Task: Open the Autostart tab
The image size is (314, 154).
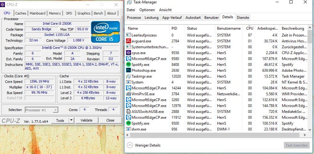Action: 193,18
